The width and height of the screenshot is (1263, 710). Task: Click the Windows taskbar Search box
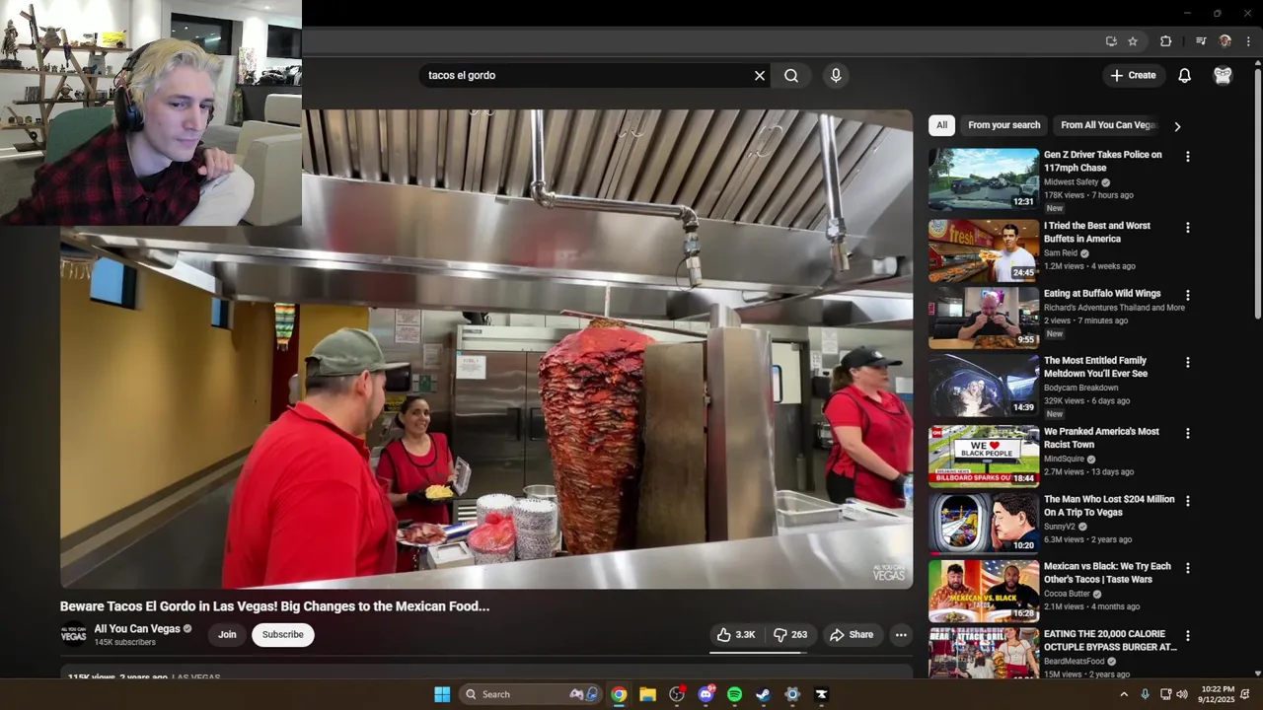pos(529,694)
